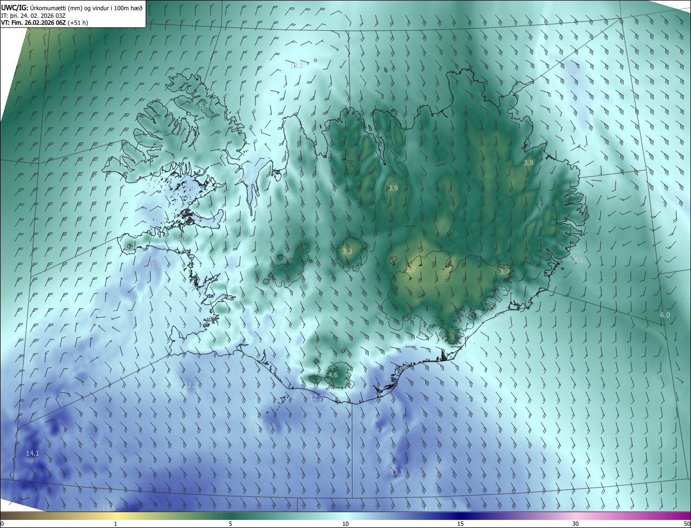Image resolution: width=691 pixels, height=528 pixels.
Task: Click the '13.3' value on the map
Action: [396, 472]
